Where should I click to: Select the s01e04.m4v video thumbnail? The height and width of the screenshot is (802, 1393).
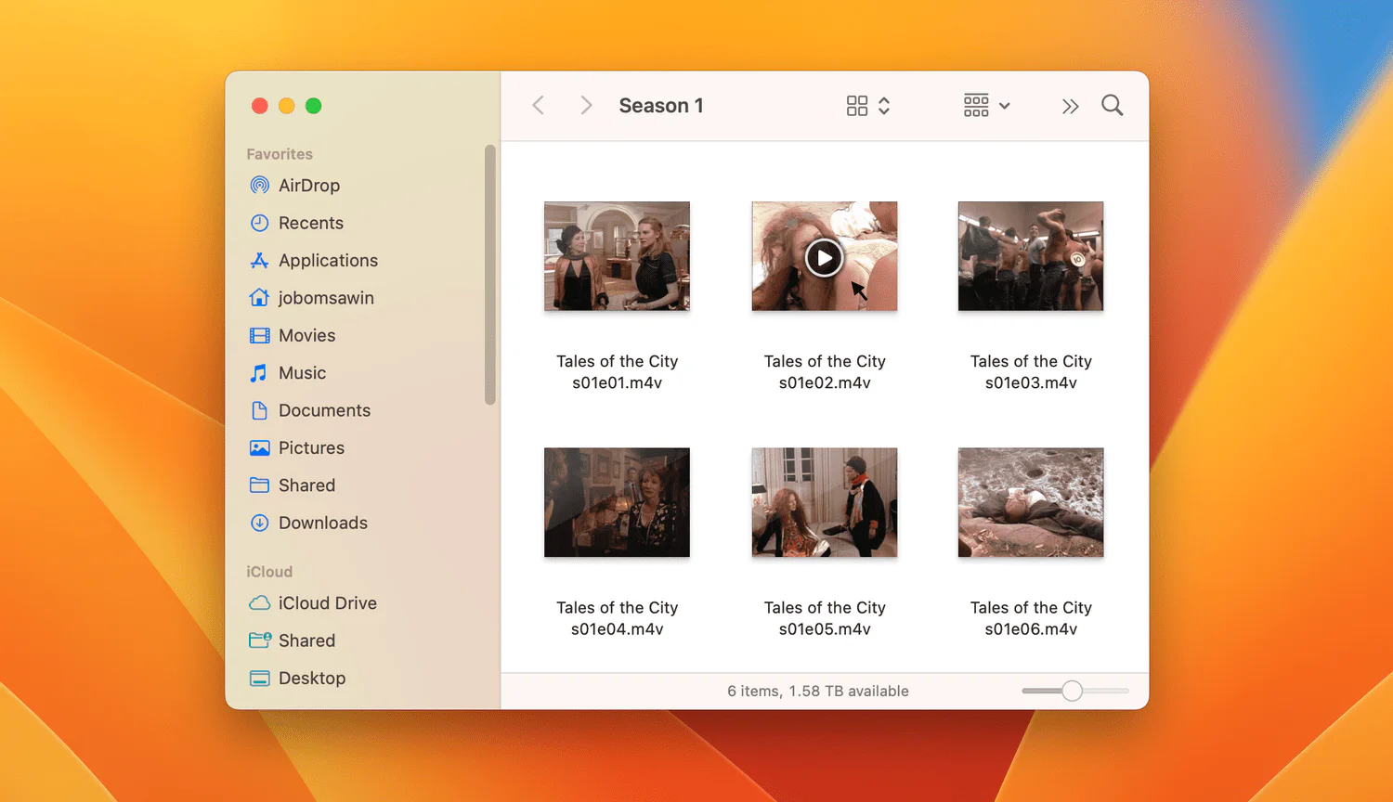click(x=617, y=502)
